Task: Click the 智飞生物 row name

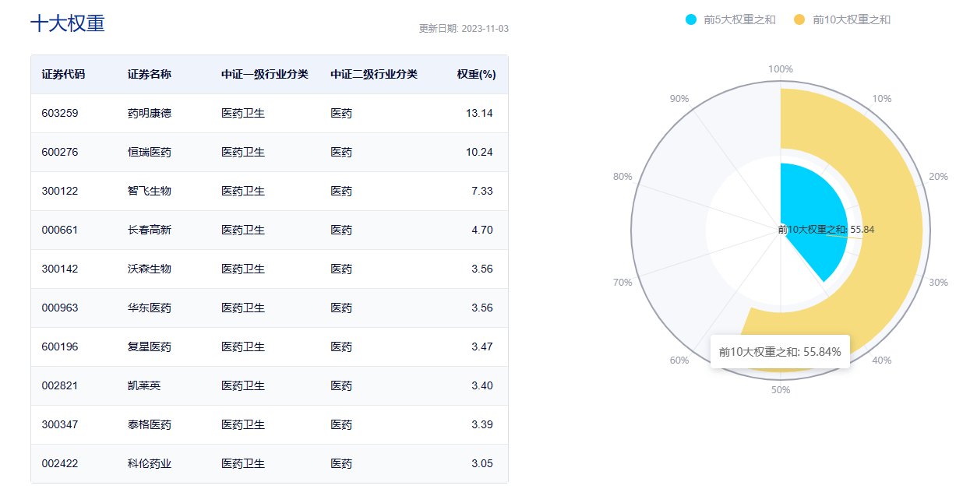Action: point(149,192)
